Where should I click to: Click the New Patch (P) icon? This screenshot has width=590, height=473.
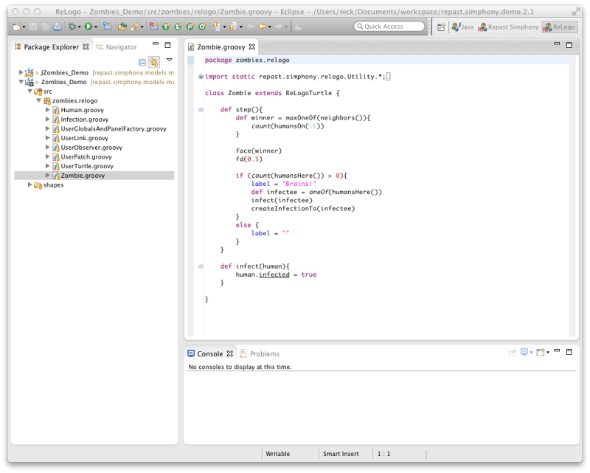[190, 27]
